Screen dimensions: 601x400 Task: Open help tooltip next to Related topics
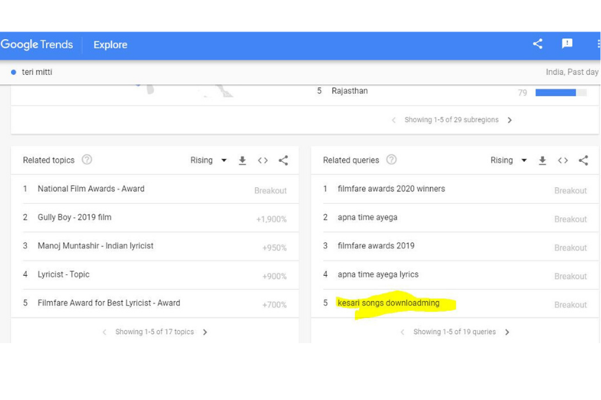(x=87, y=160)
